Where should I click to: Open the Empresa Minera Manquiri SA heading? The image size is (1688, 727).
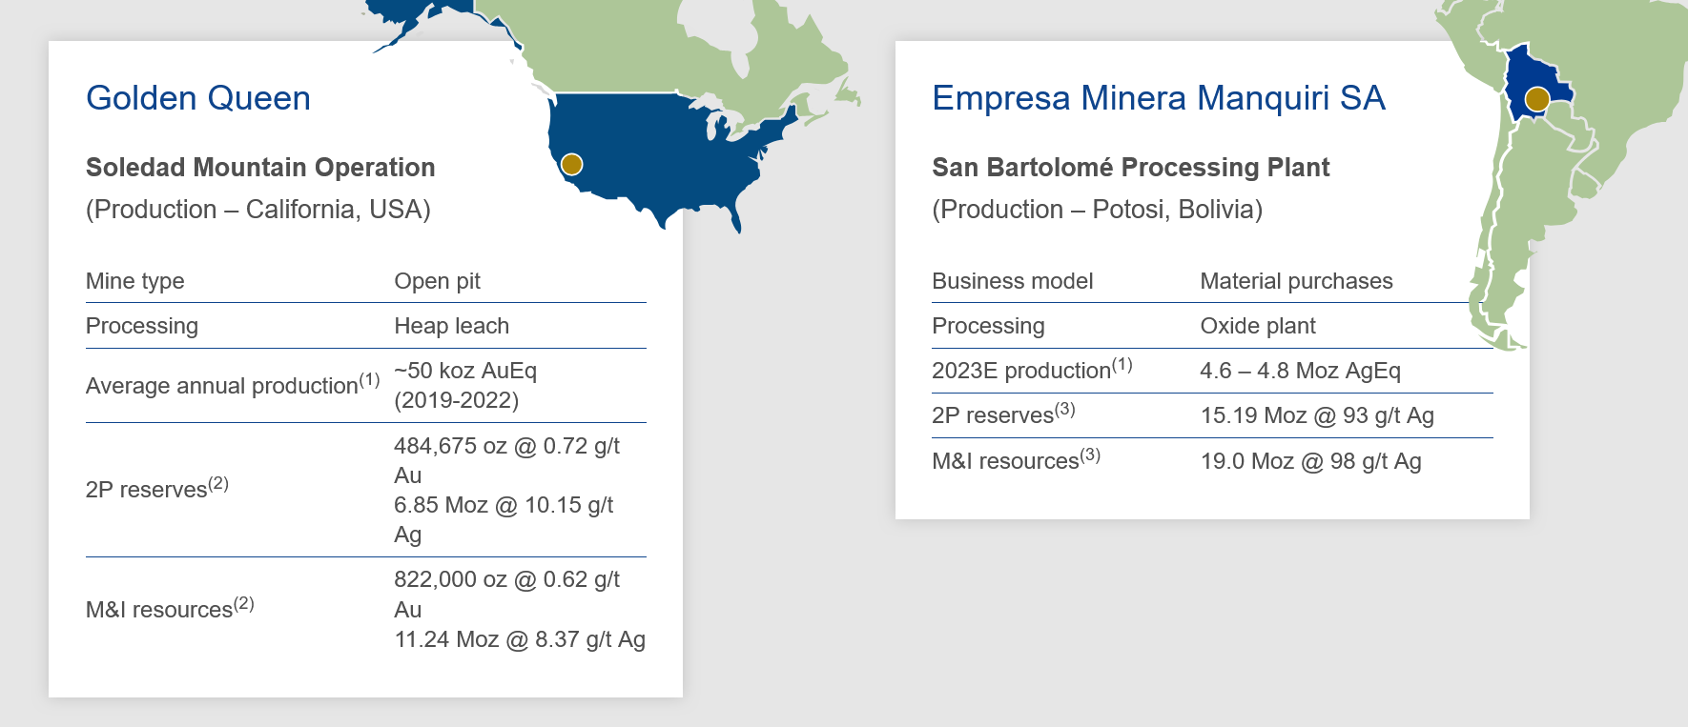click(x=1158, y=98)
